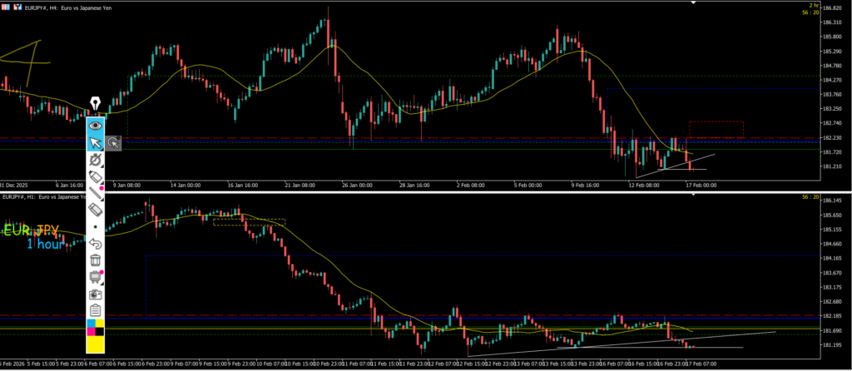Toggle ink visibility with the eye icon
This screenshot has height=371, width=852.
pyautogui.click(x=95, y=125)
